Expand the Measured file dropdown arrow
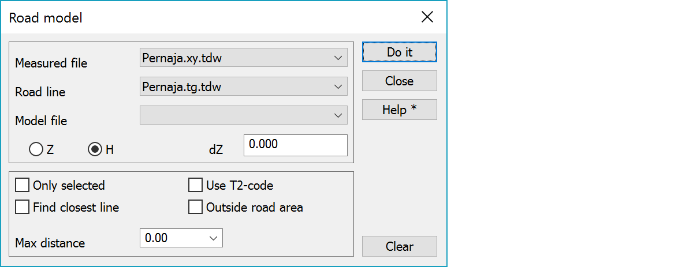 pos(338,58)
